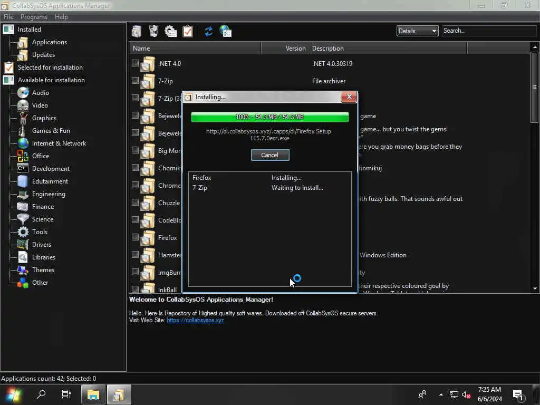Close the Installing dialog
Image resolution: width=540 pixels, height=405 pixels.
349,97
